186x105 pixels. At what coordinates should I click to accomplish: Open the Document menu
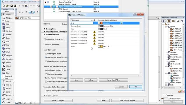pos(32,2)
